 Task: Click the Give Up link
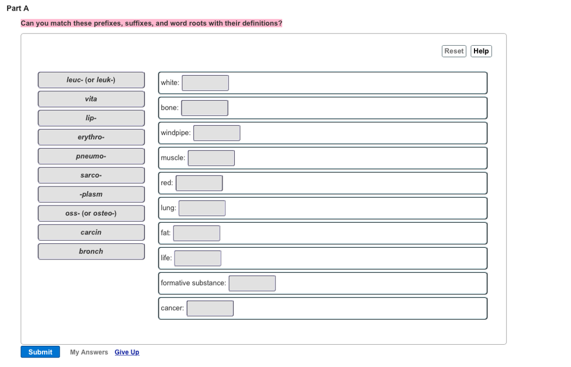pyautogui.click(x=127, y=352)
